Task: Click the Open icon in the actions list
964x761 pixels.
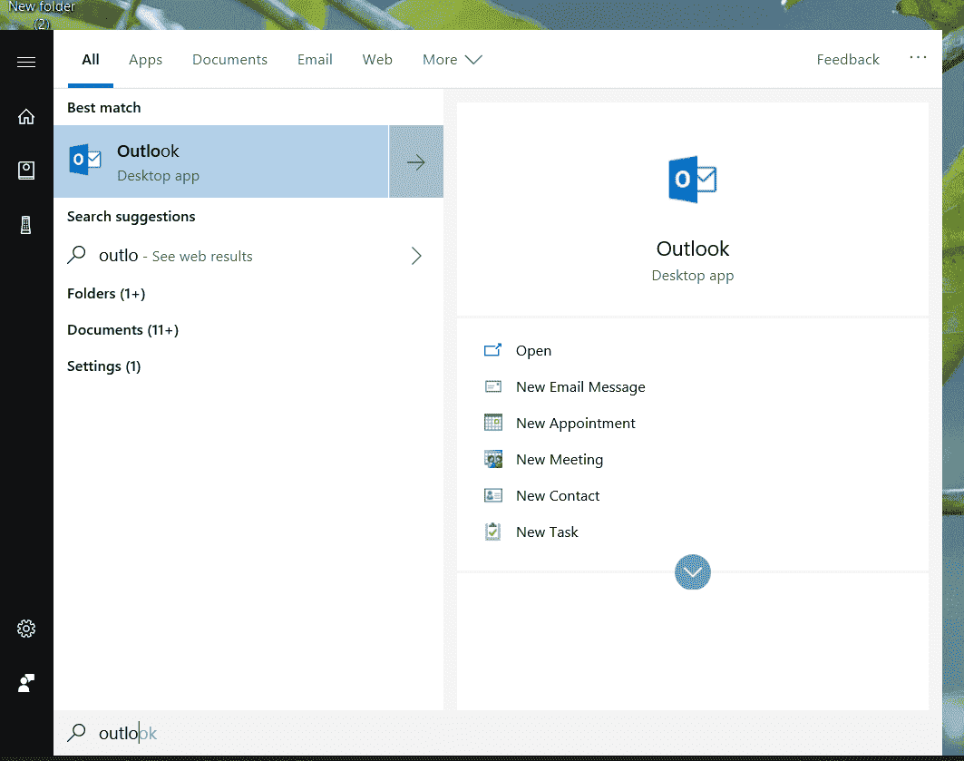Action: (x=492, y=350)
